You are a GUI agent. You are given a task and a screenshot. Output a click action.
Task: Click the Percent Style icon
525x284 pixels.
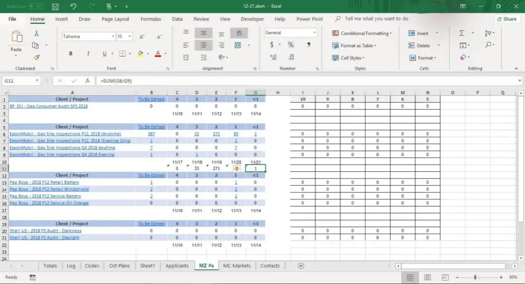pyautogui.click(x=290, y=45)
